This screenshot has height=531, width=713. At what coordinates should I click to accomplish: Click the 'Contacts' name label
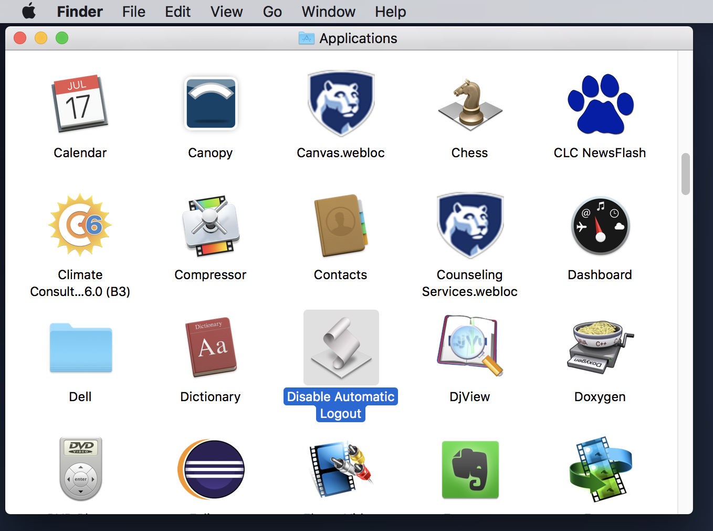pyautogui.click(x=341, y=275)
